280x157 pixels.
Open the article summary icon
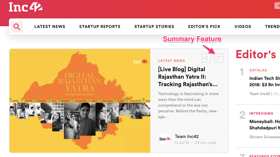219,58
